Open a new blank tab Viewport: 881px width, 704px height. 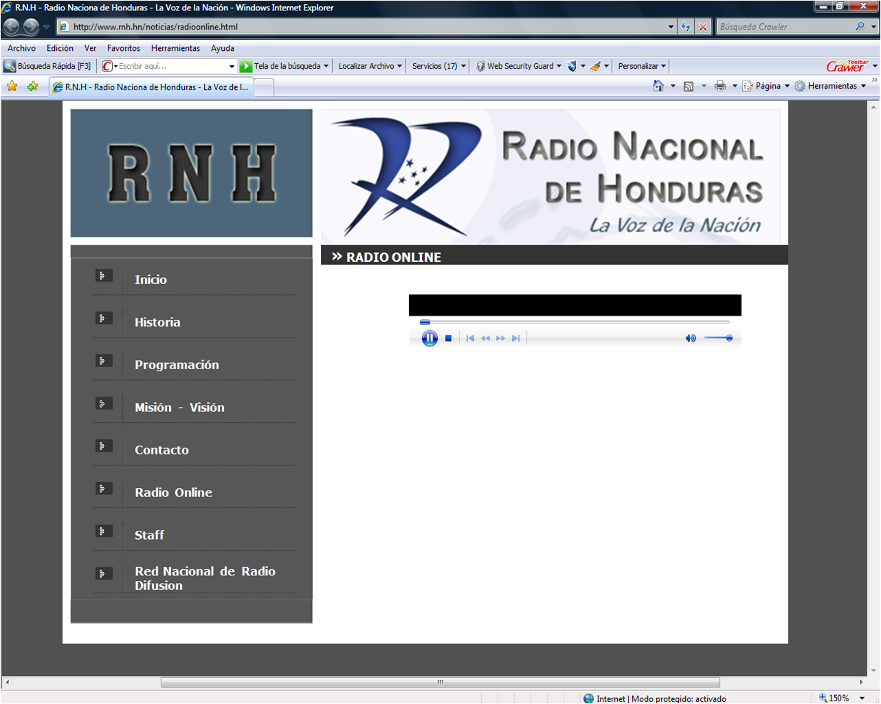tap(264, 88)
